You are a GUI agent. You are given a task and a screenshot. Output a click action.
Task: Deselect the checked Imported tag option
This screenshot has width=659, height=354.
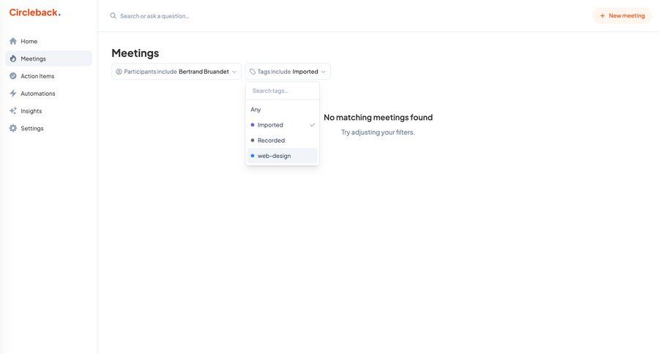point(282,125)
